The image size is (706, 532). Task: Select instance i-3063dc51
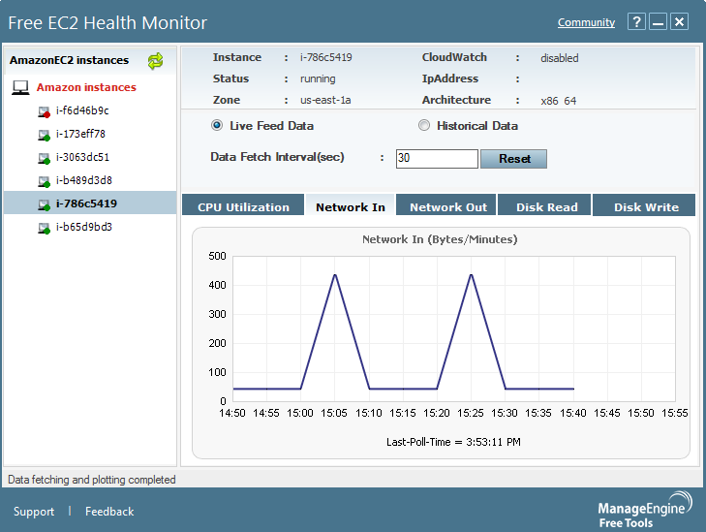click(82, 158)
